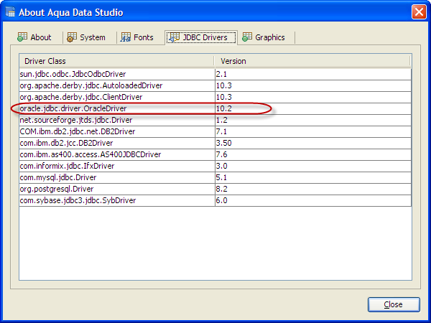Close the dialog with the red X
The height and width of the screenshot is (323, 431).
[419, 11]
